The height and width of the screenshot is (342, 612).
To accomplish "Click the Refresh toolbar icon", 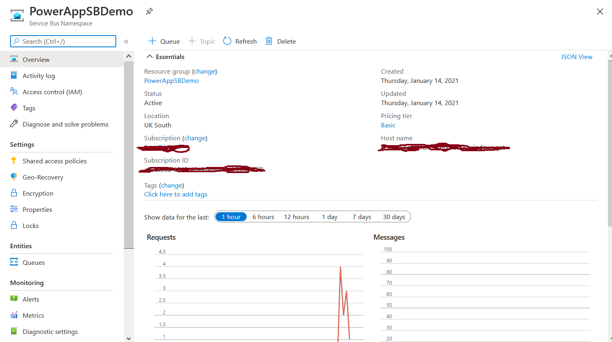I will 227,41.
